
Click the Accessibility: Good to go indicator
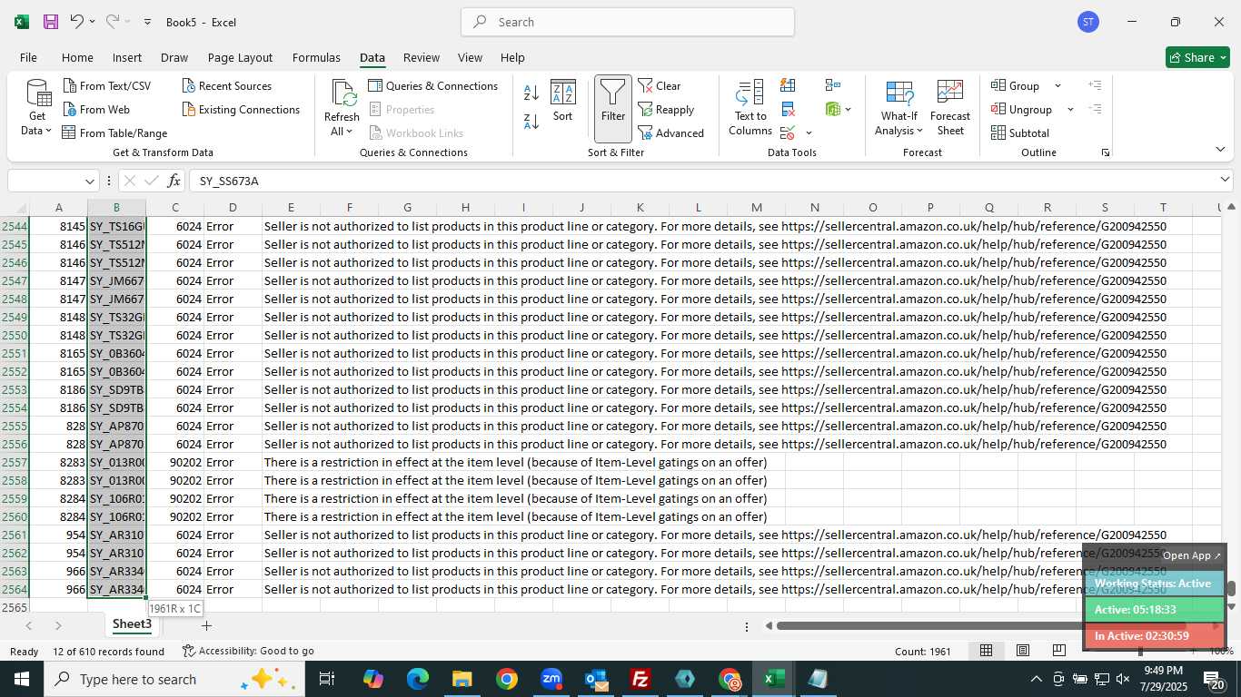point(248,651)
